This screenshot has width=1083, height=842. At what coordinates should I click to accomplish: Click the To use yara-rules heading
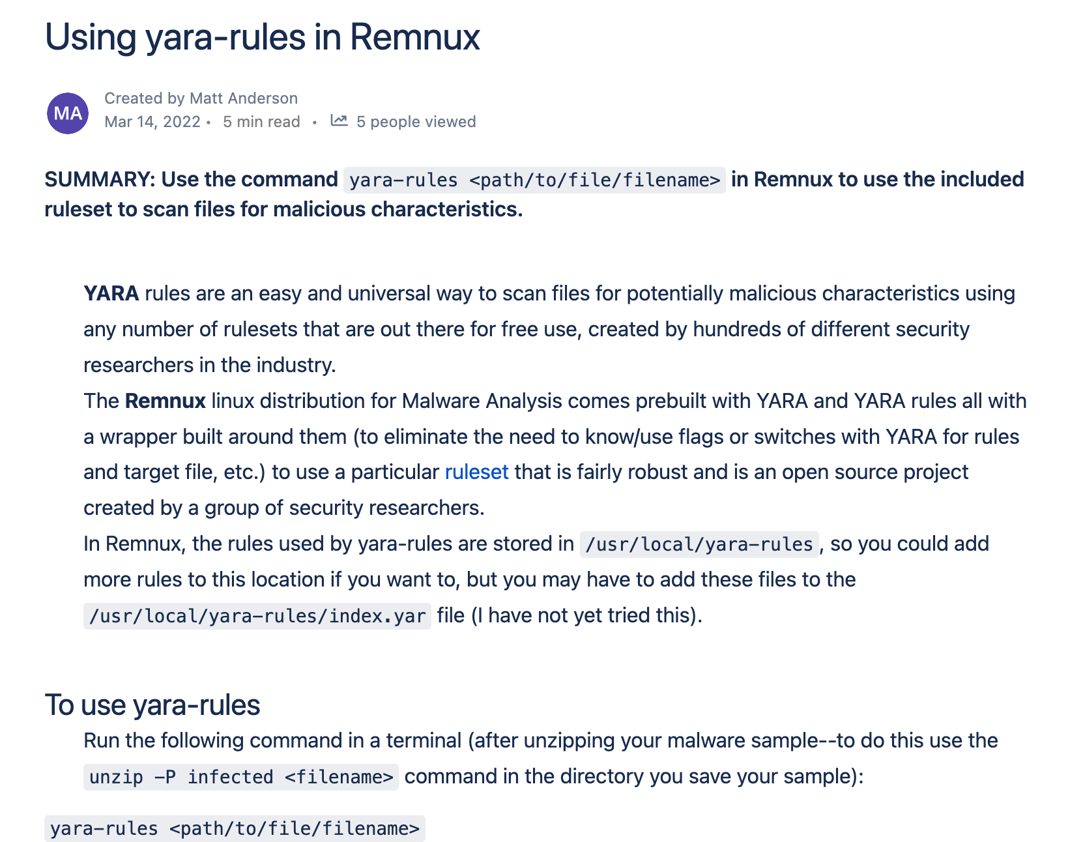click(x=152, y=705)
